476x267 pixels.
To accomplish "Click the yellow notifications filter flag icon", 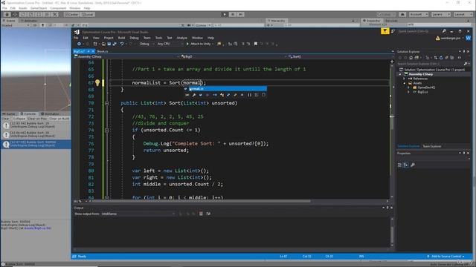I will 385,31.
